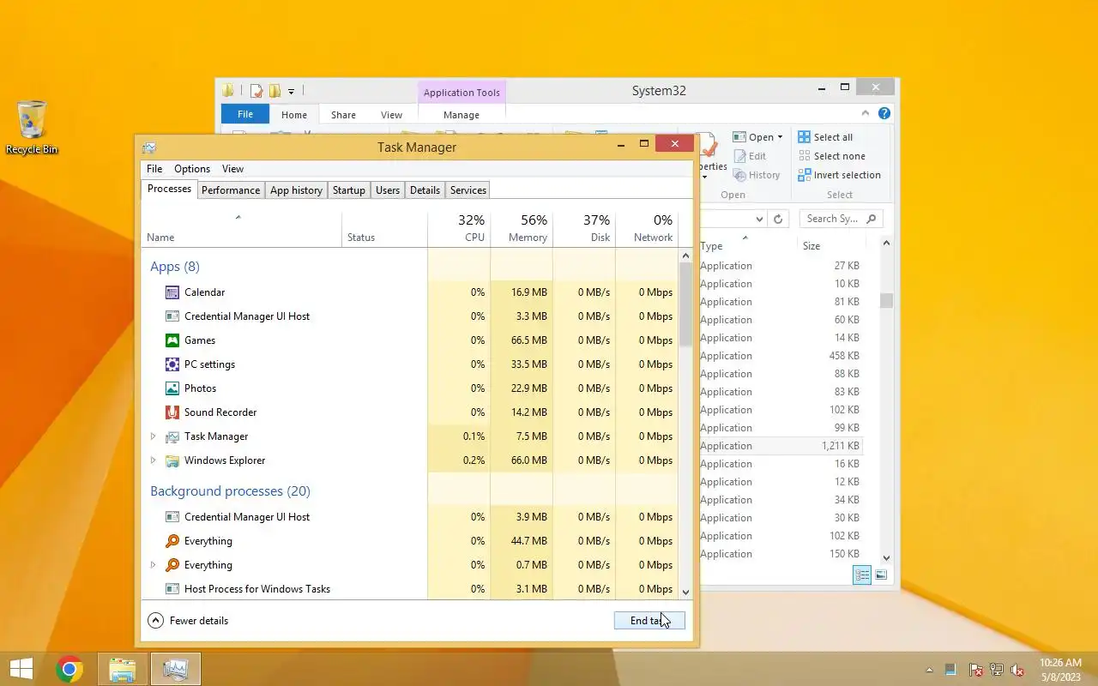The image size is (1098, 686).
Task: Click Invert selection in Explorer ribbon
Action: point(839,175)
